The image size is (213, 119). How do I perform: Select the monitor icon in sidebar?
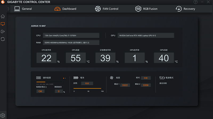coord(3,24)
